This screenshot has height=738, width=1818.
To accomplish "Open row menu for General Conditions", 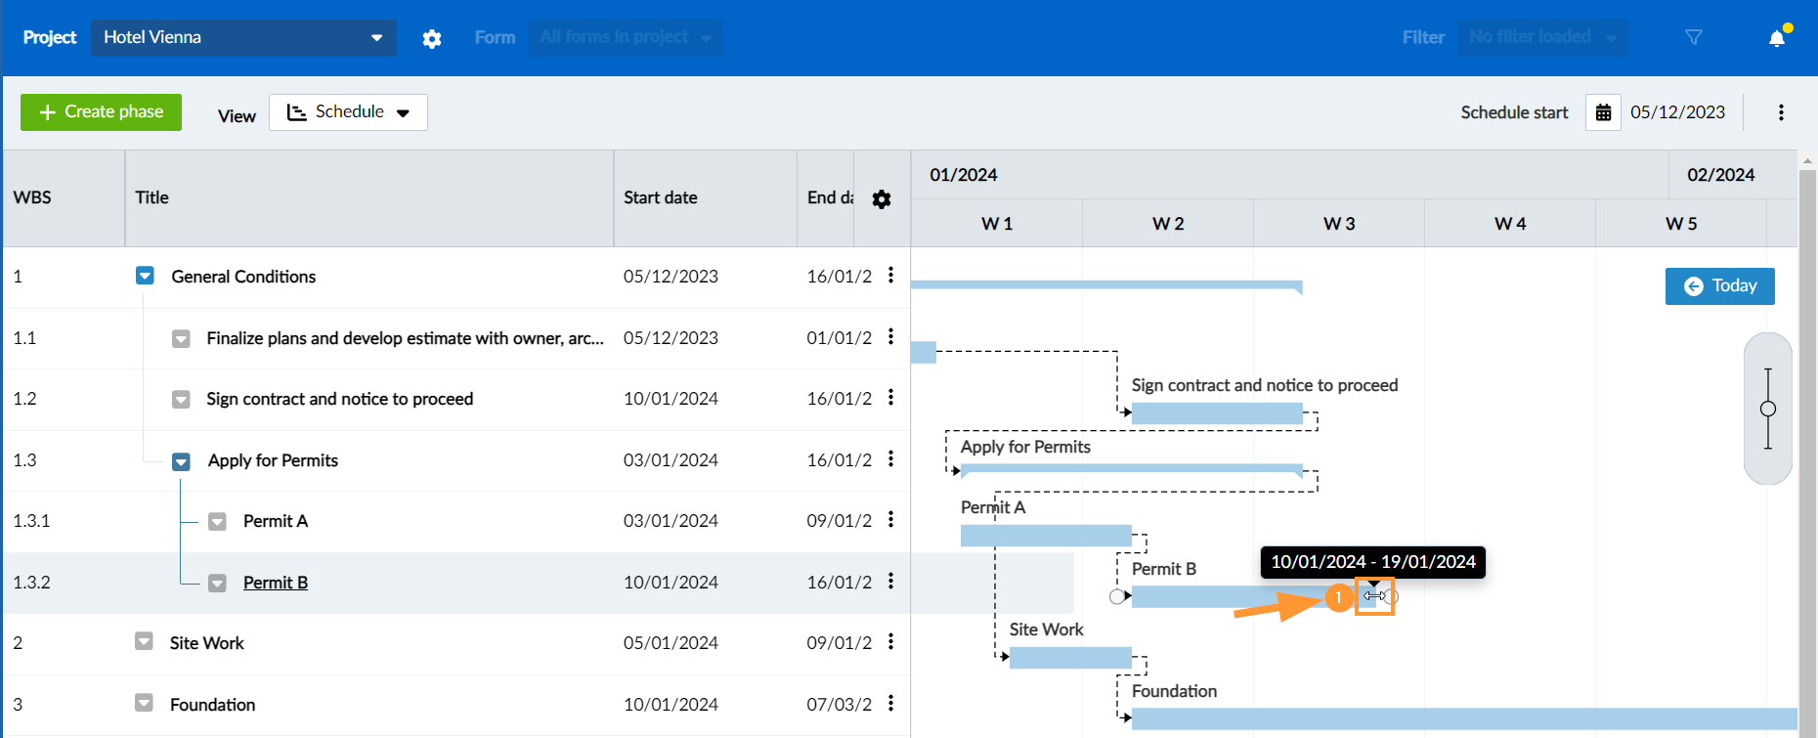I will 890,276.
